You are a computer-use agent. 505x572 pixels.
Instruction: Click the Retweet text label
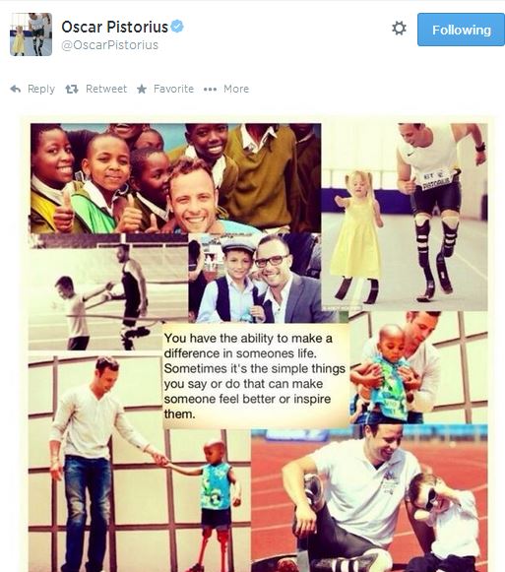106,89
